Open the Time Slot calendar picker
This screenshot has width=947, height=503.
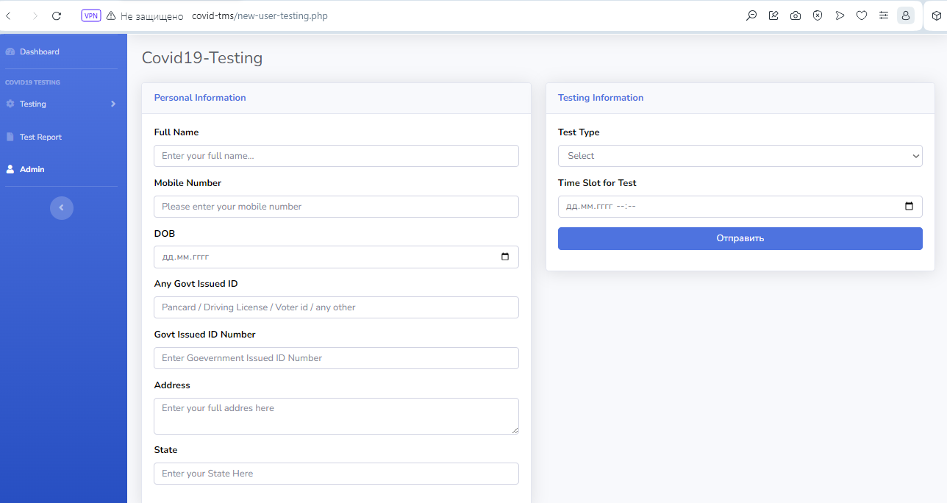coord(909,207)
